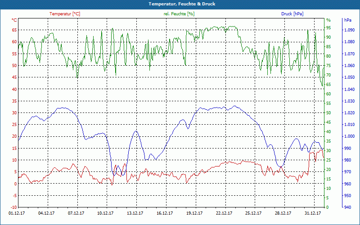The width and height of the screenshot is (360, 225).
Task: Click the blue "970" tick on the pressure axis
Action: click(348, 172)
